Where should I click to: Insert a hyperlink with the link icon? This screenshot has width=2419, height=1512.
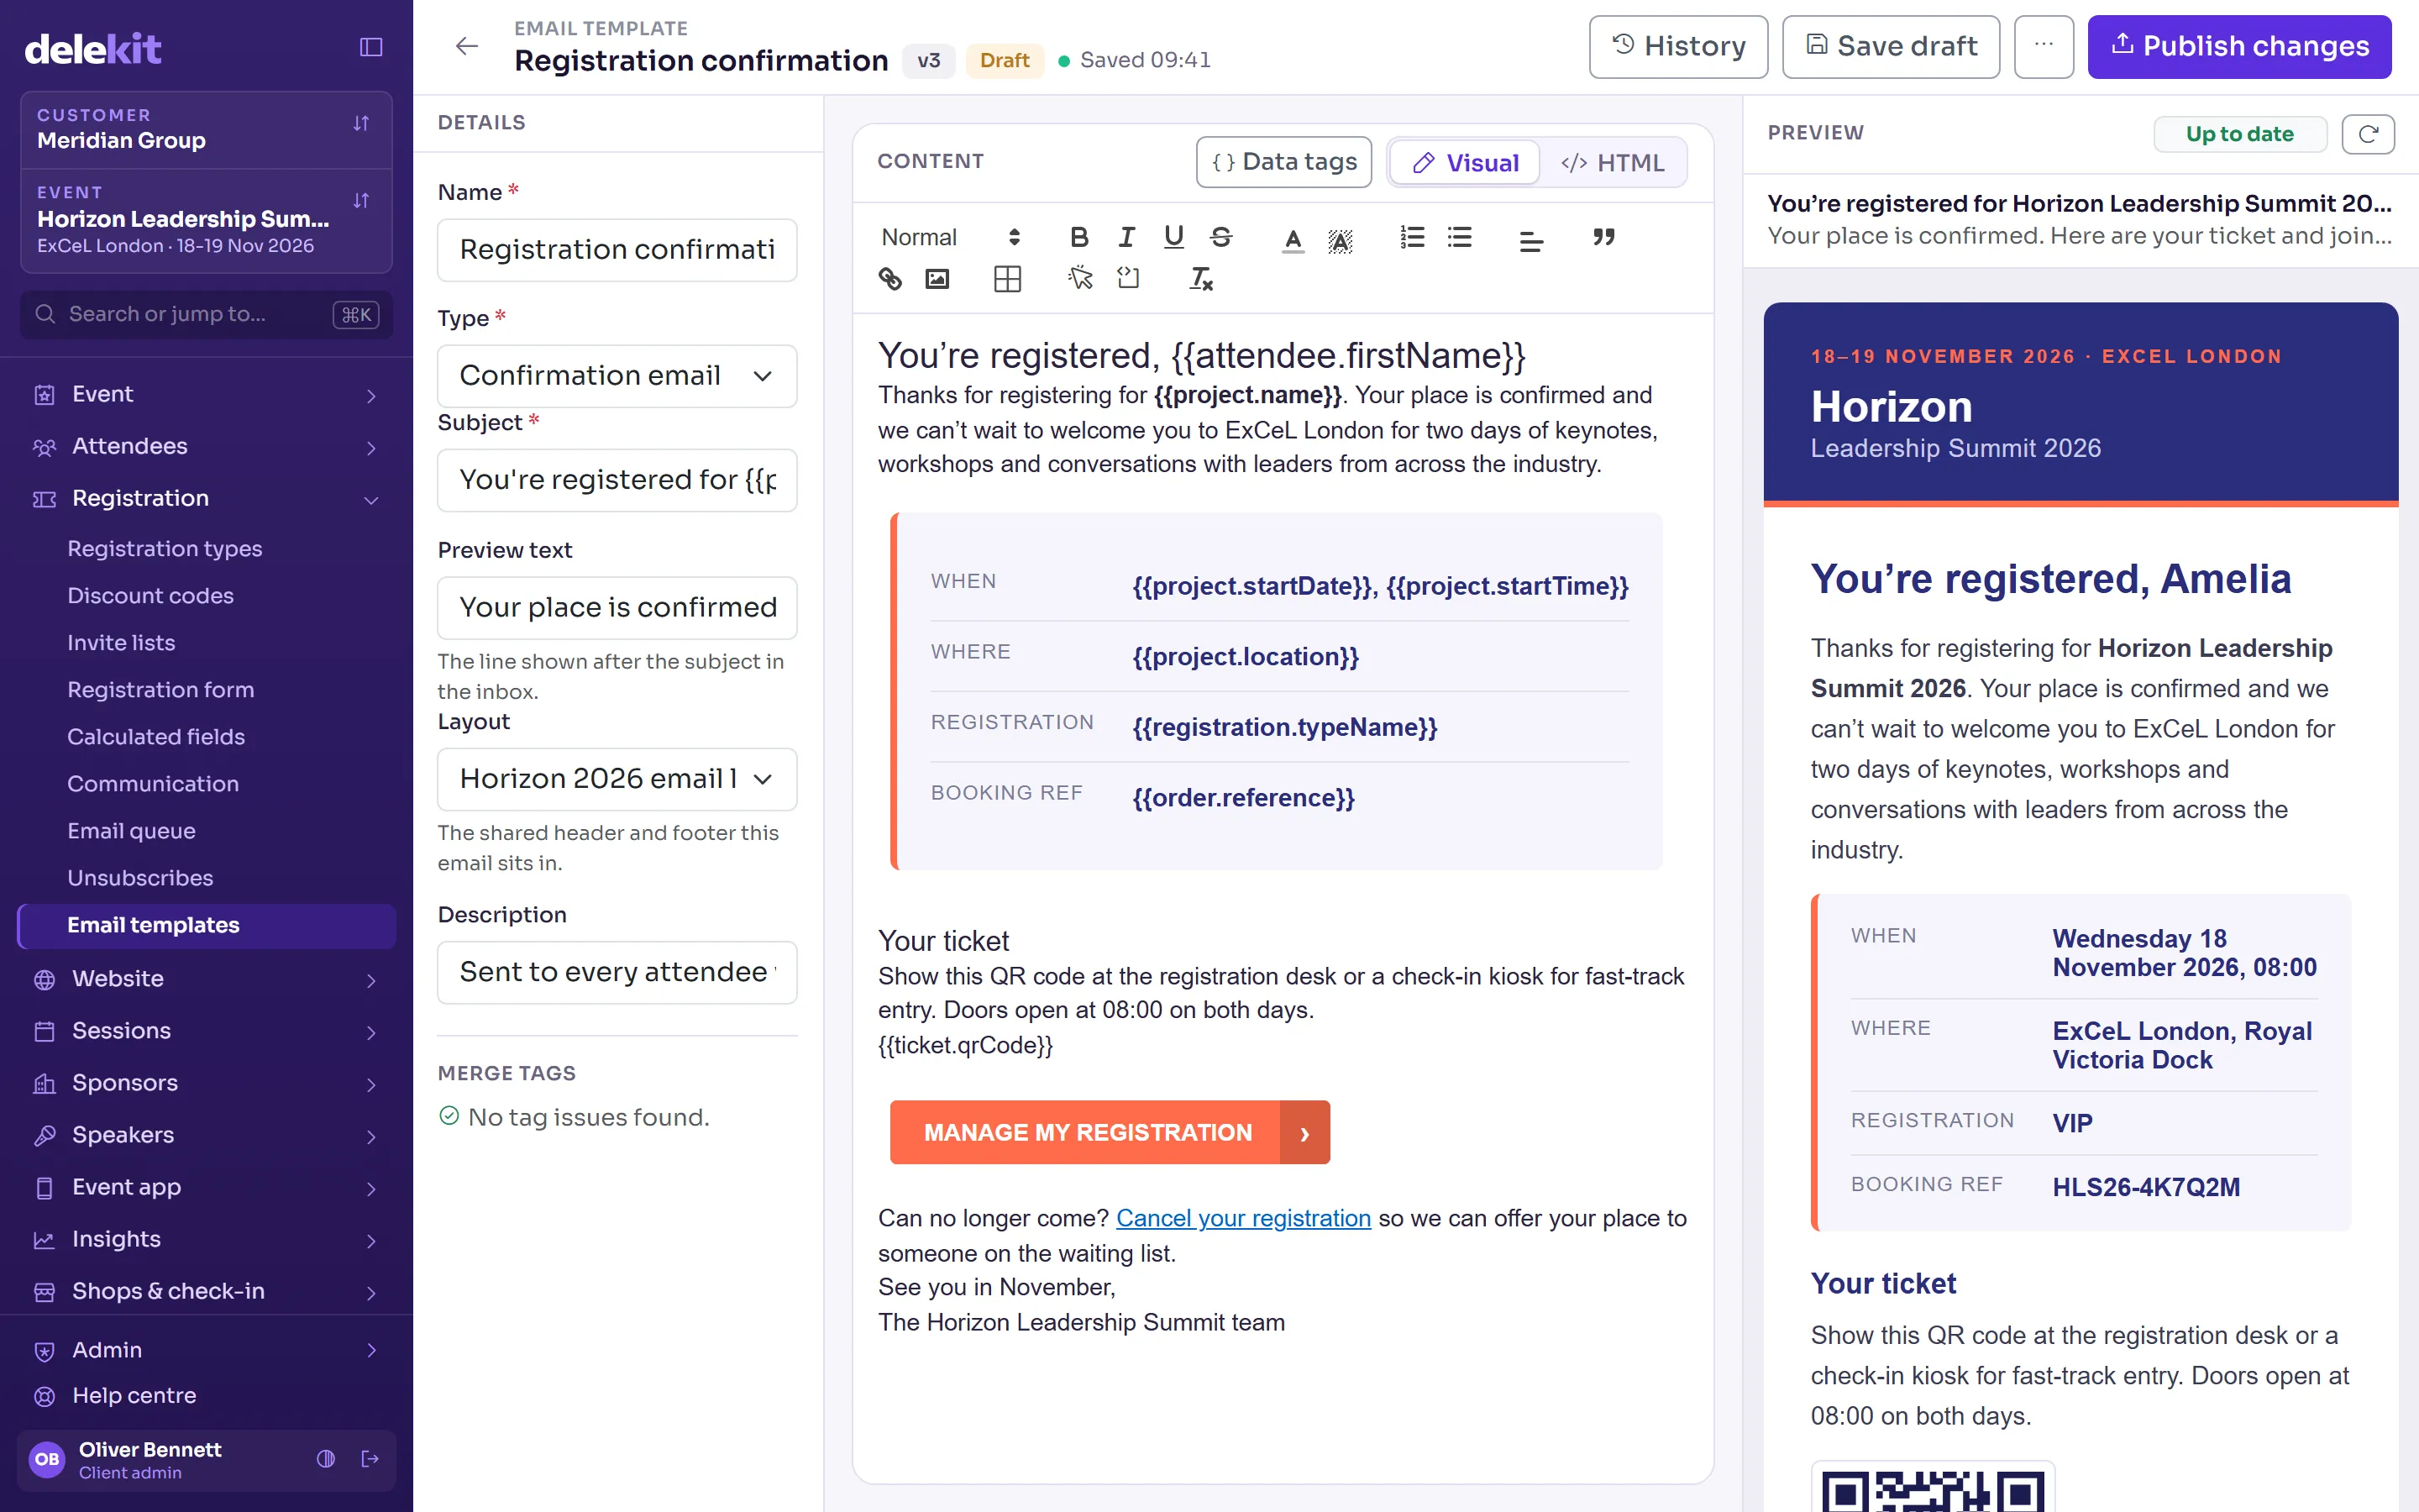click(x=889, y=279)
